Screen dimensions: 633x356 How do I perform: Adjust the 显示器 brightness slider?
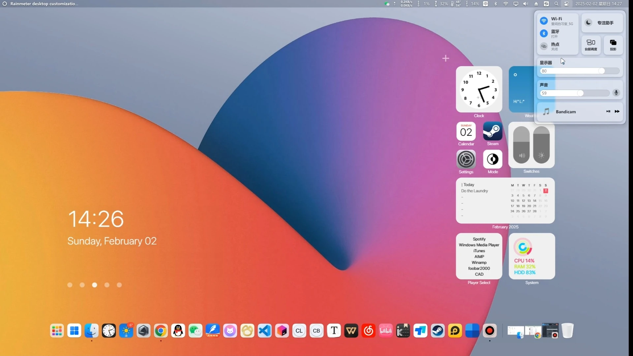[x=579, y=71]
